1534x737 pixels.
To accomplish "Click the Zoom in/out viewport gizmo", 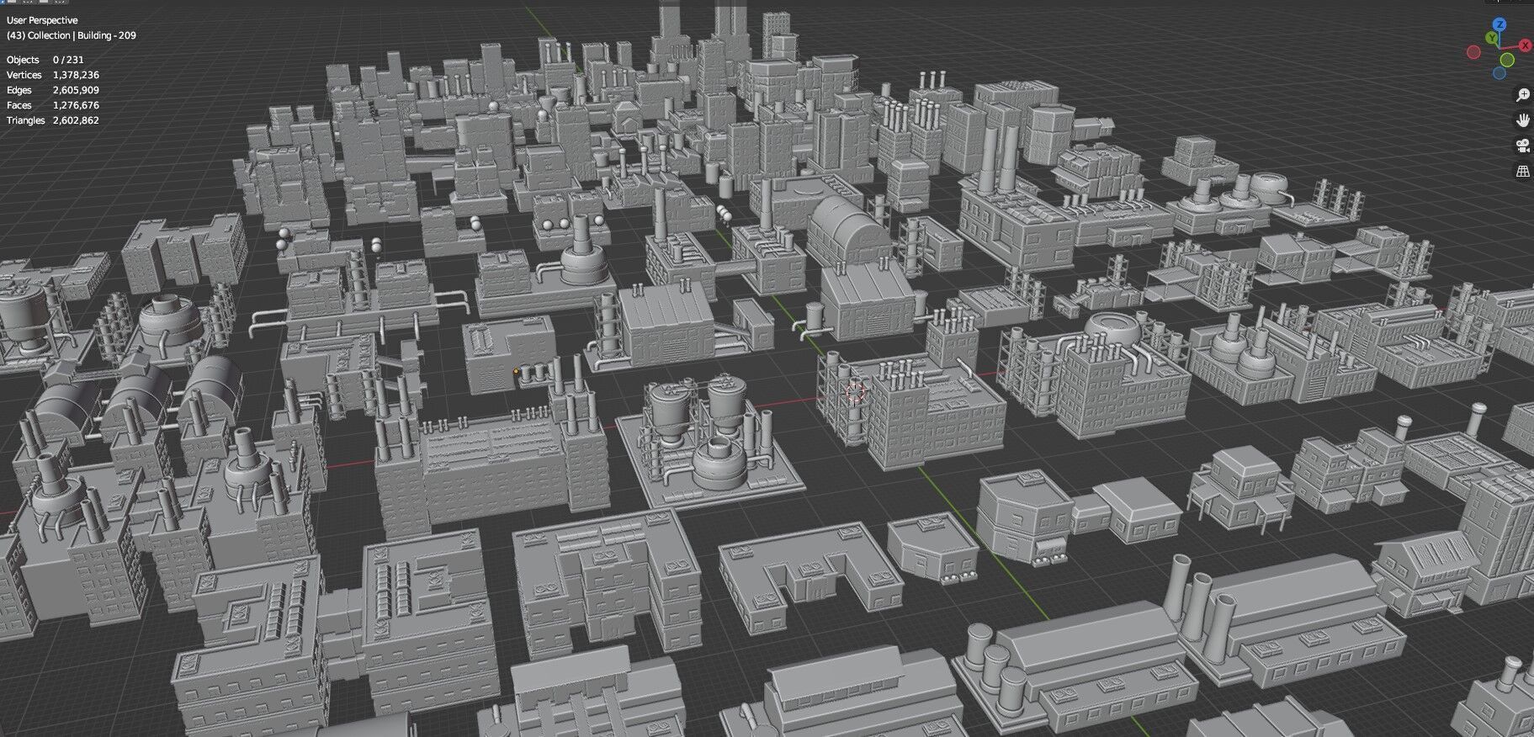I will pyautogui.click(x=1522, y=94).
